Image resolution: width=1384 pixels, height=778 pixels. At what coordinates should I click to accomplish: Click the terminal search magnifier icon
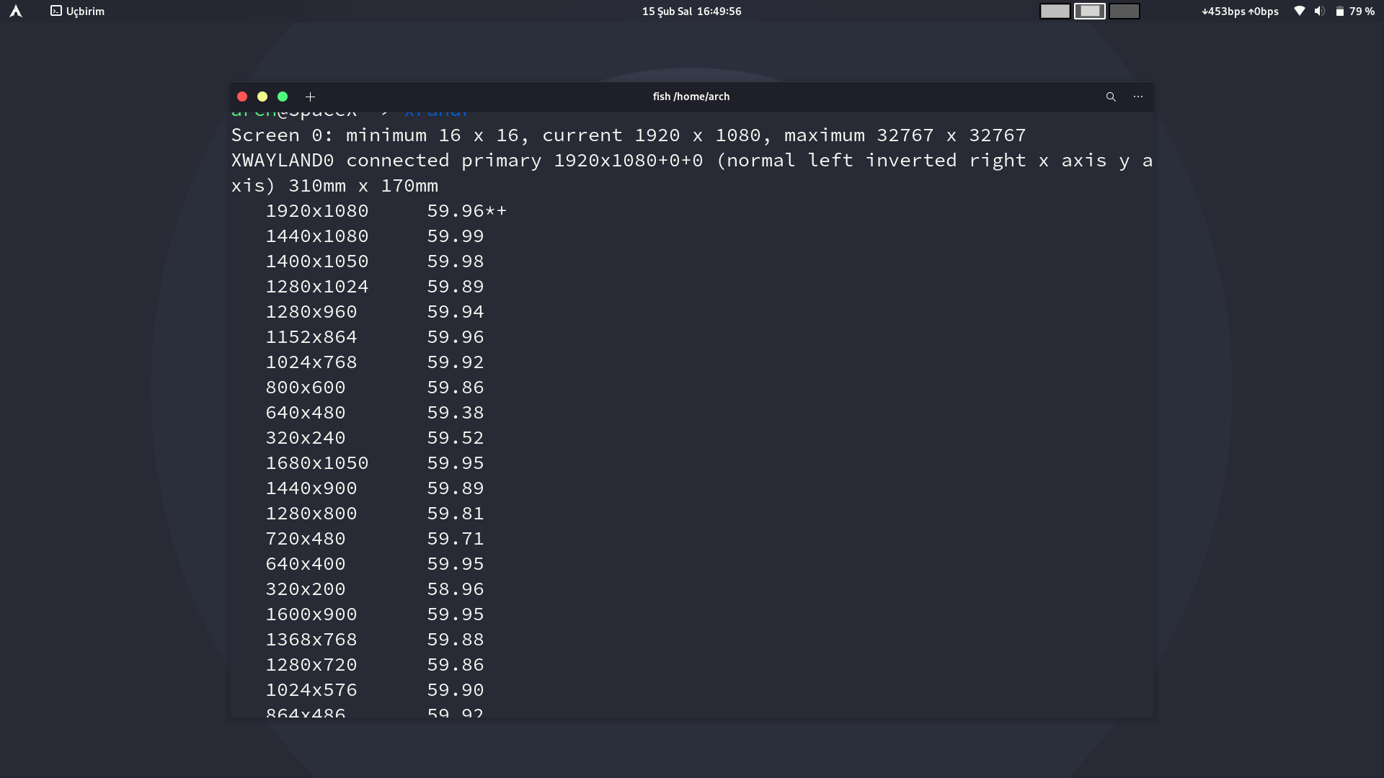pos(1111,97)
